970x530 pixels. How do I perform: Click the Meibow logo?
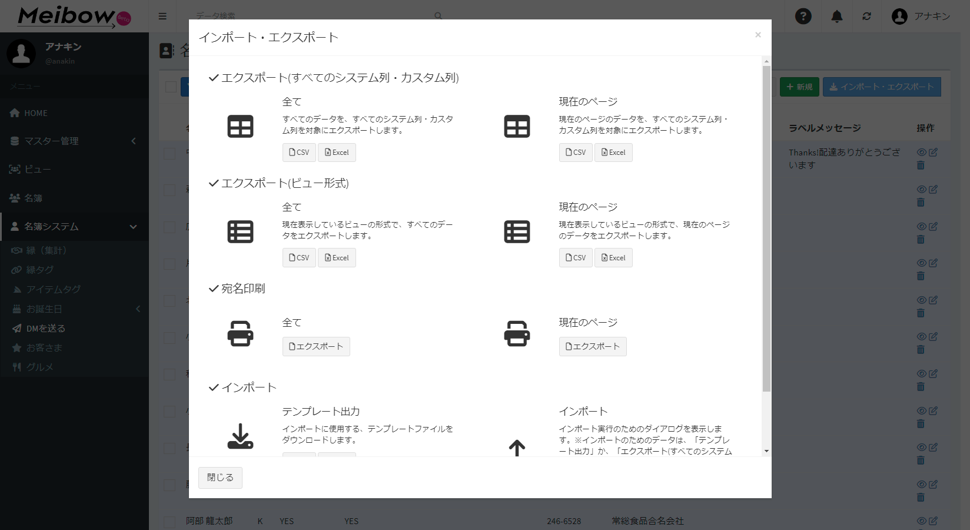pyautogui.click(x=74, y=16)
